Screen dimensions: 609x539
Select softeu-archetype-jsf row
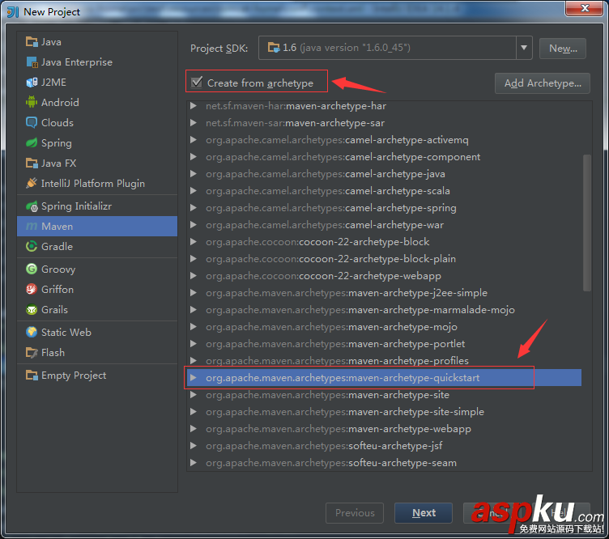(384, 446)
